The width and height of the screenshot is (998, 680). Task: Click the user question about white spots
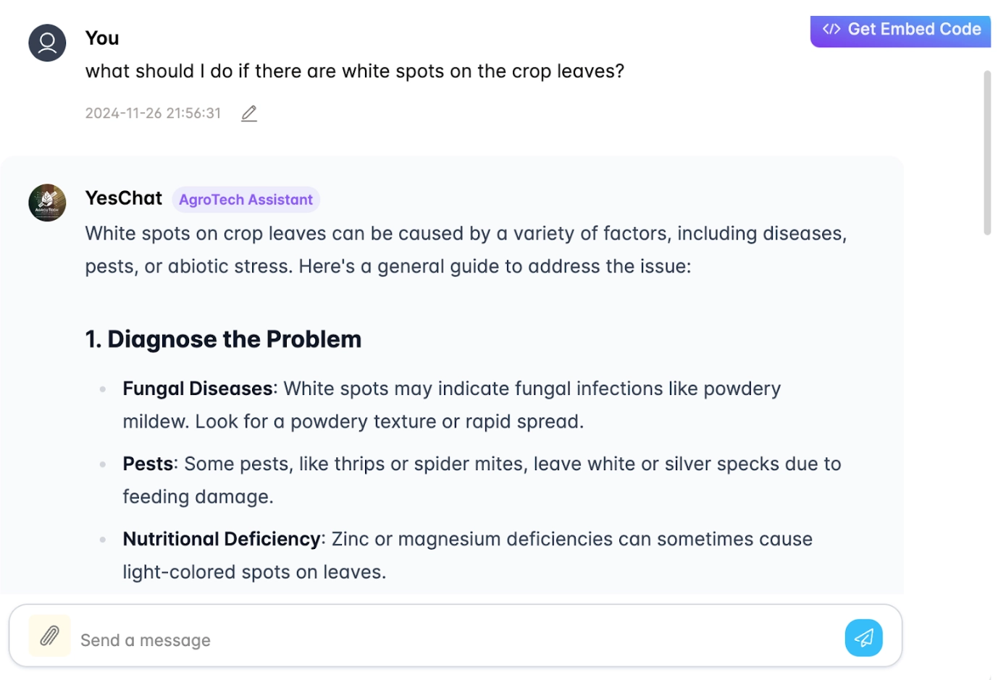[x=355, y=72]
